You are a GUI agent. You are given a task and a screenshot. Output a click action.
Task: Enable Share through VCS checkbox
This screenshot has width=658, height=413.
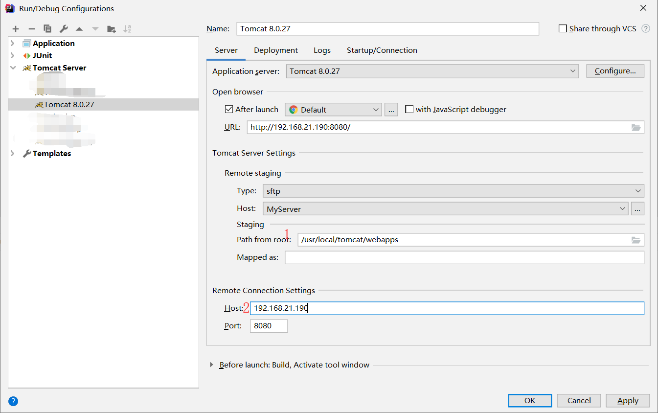pos(563,28)
